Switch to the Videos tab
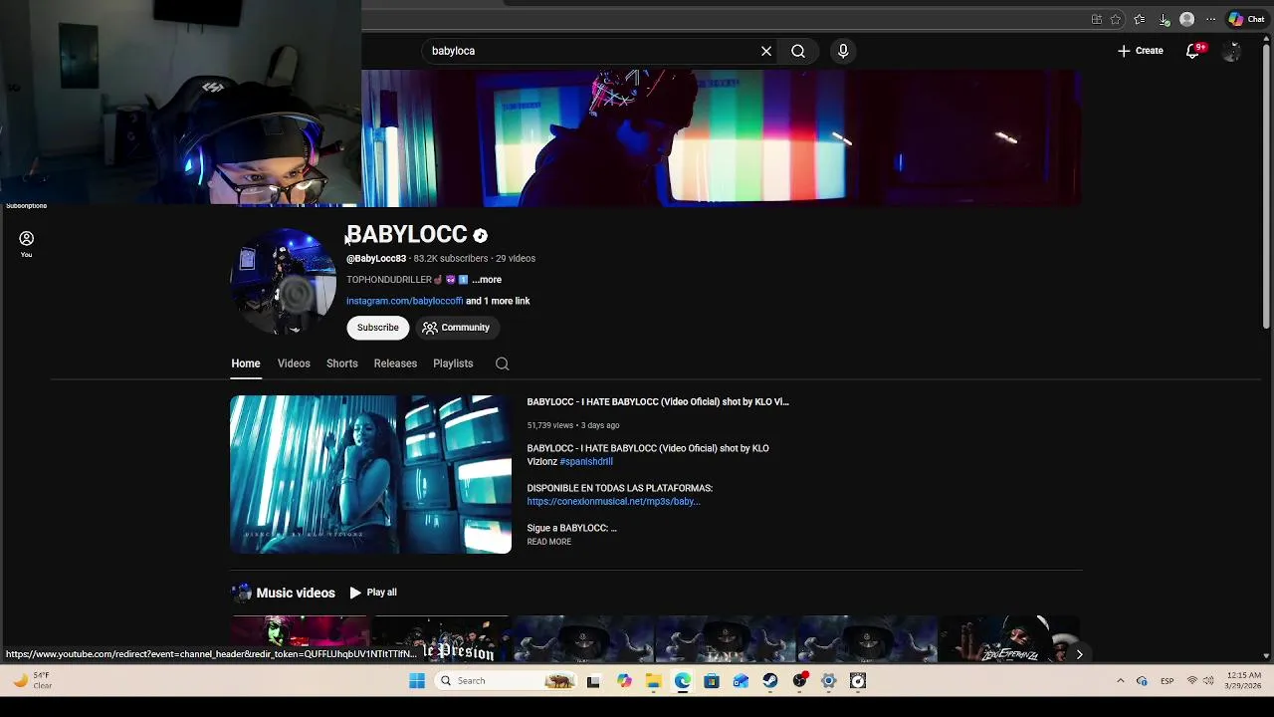Screen dimensions: 1274x717 (x=294, y=363)
